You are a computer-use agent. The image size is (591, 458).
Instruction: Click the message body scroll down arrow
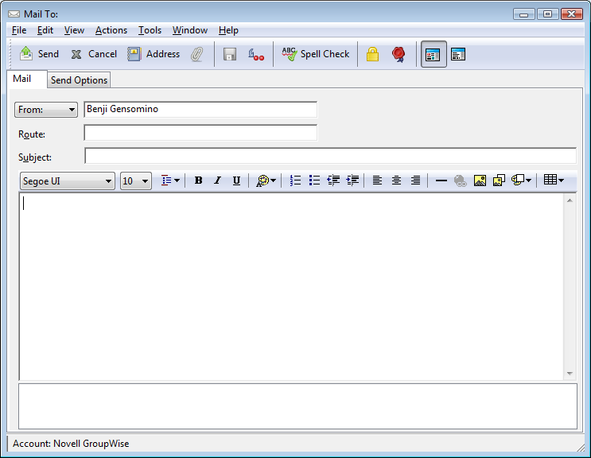(x=570, y=373)
